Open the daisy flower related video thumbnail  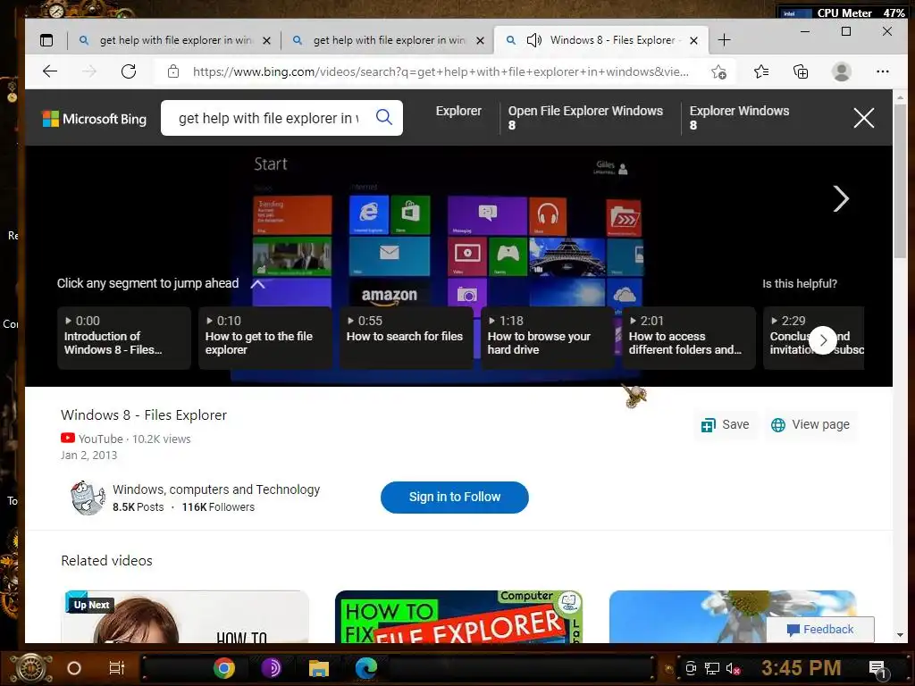tap(733, 616)
